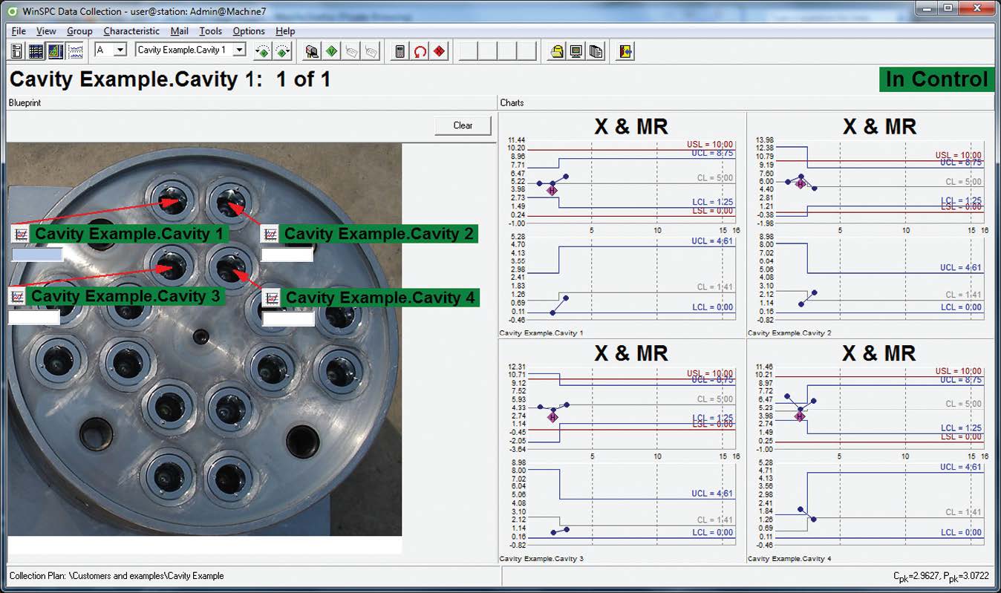Click the WinSPC title bar app icon
The height and width of the screenshot is (593, 1001).
[x=13, y=11]
